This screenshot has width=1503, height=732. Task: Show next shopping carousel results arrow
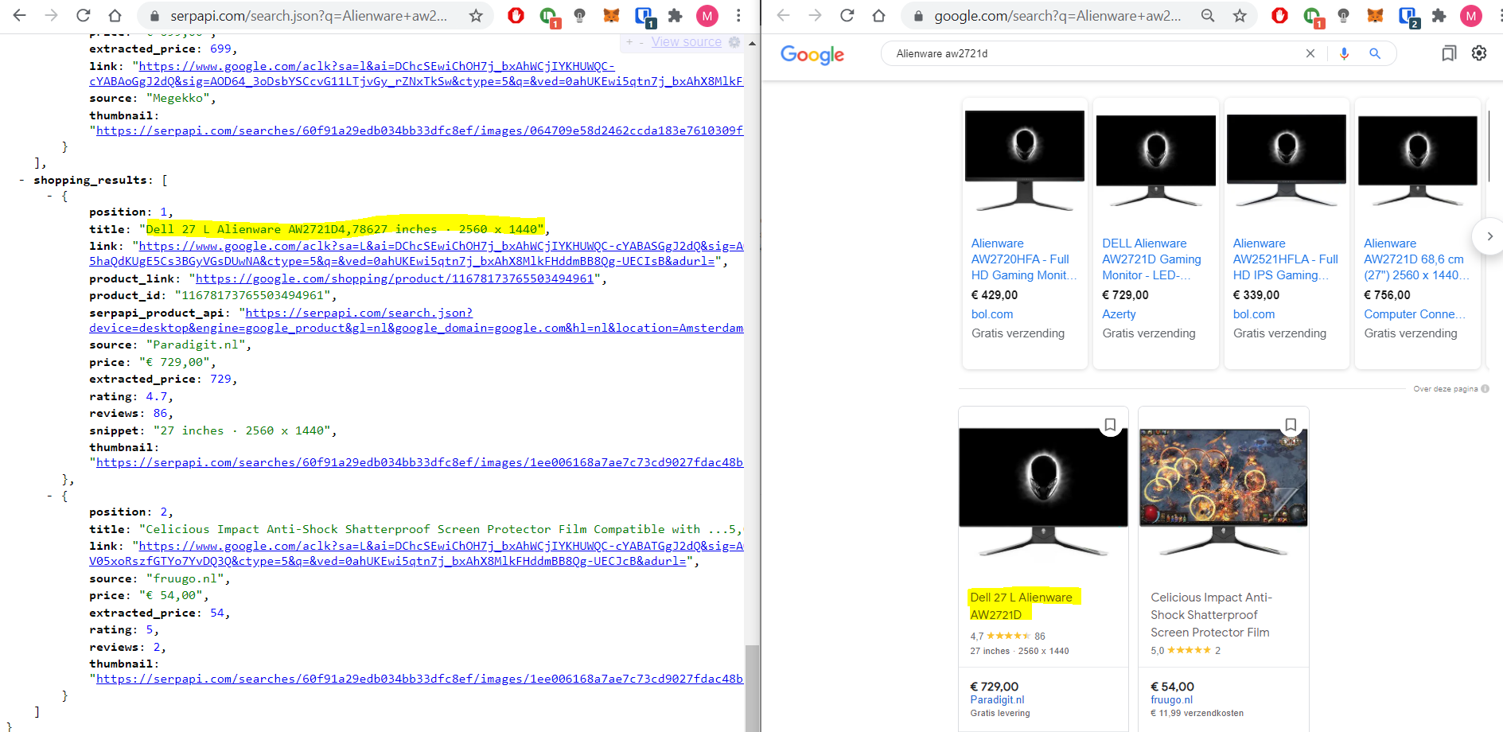click(x=1489, y=236)
